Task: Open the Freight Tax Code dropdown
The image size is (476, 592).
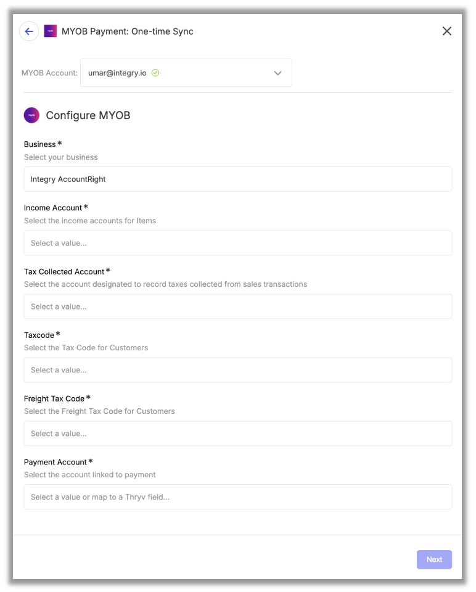Action: point(238,434)
